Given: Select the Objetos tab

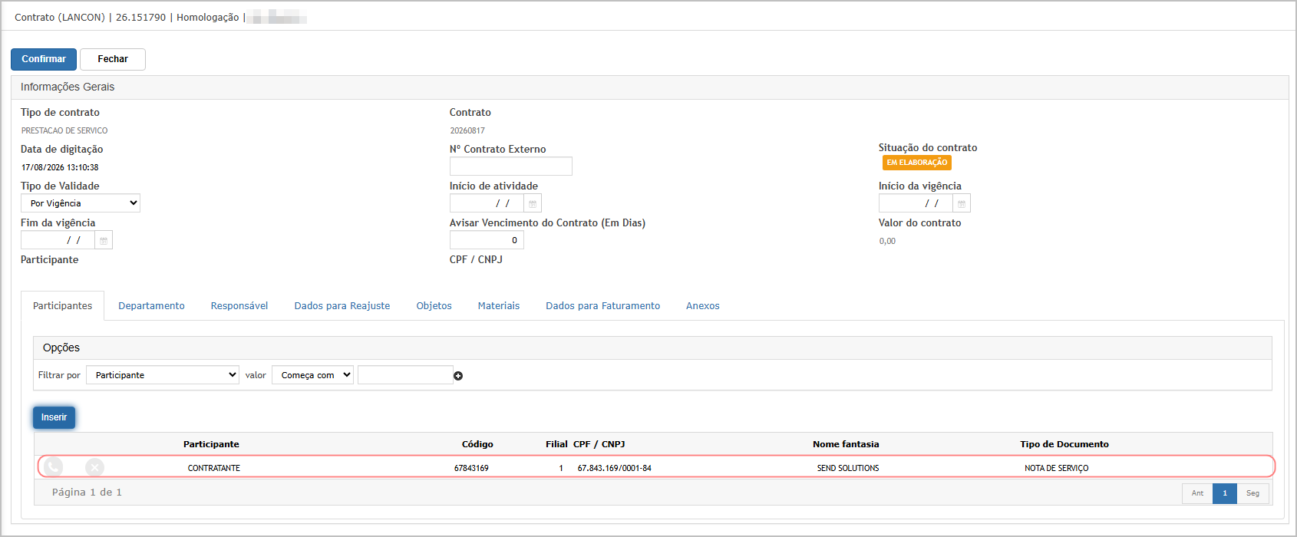Looking at the screenshot, I should pyautogui.click(x=434, y=306).
